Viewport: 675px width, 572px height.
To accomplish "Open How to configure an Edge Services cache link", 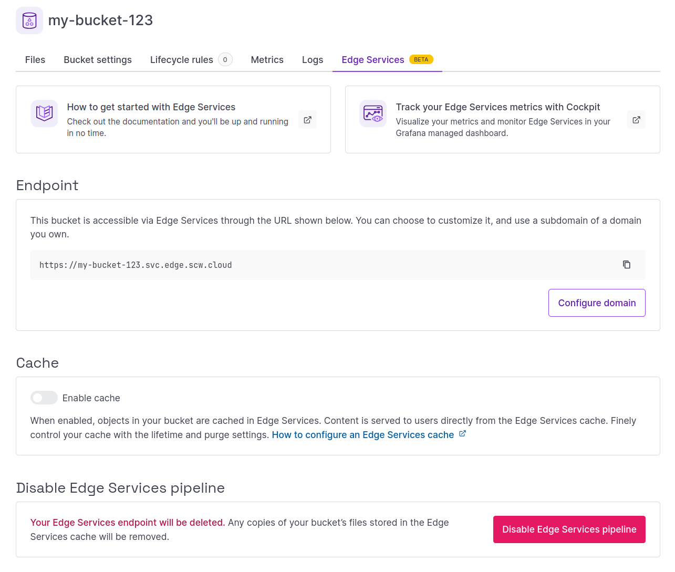I will coord(362,435).
